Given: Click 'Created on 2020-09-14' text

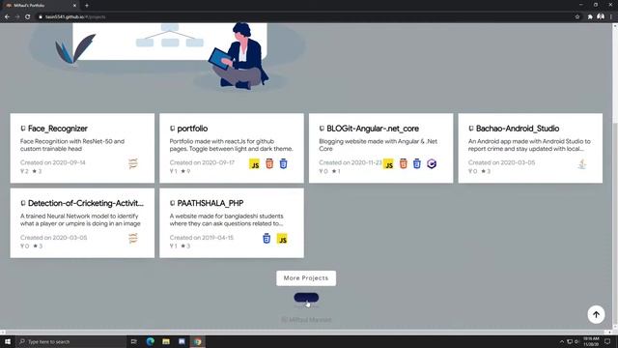Looking at the screenshot, I should tap(53, 162).
